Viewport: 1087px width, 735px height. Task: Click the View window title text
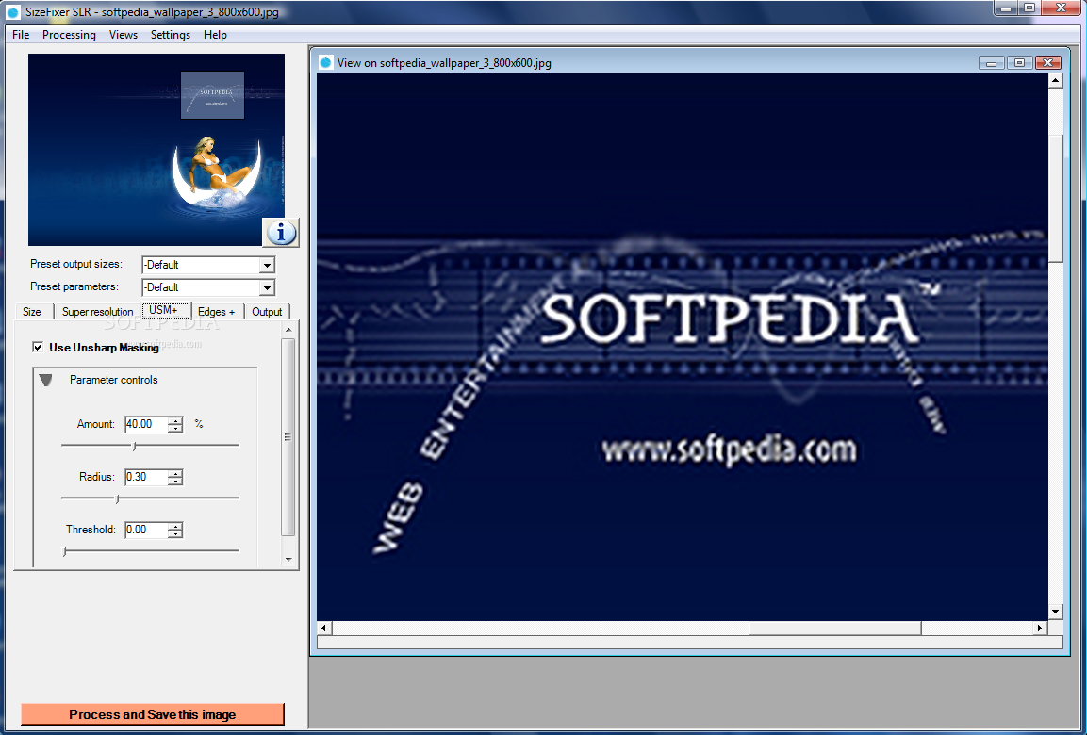444,63
